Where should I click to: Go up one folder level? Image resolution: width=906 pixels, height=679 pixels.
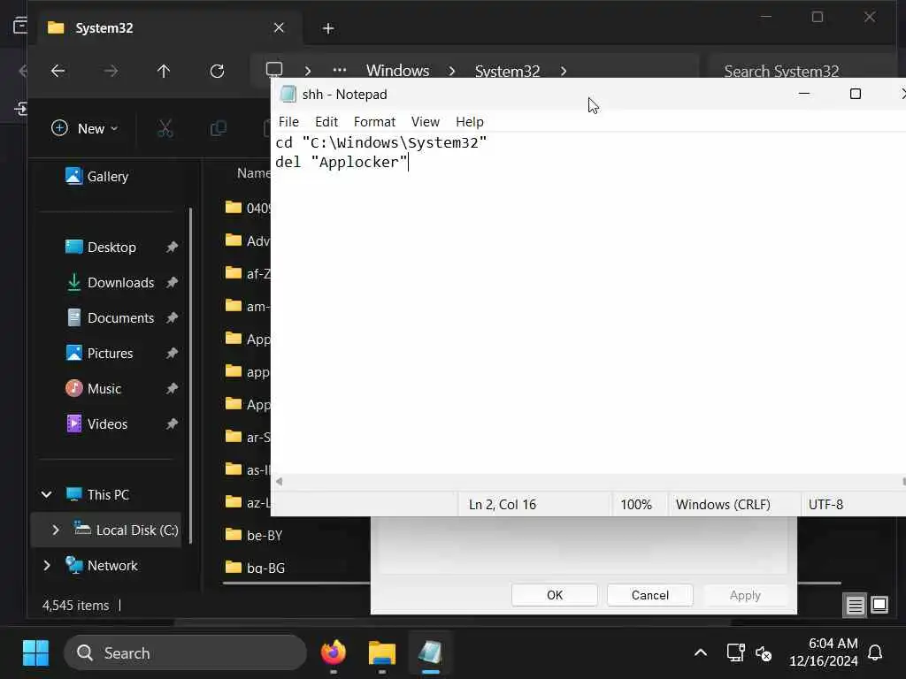tap(164, 71)
